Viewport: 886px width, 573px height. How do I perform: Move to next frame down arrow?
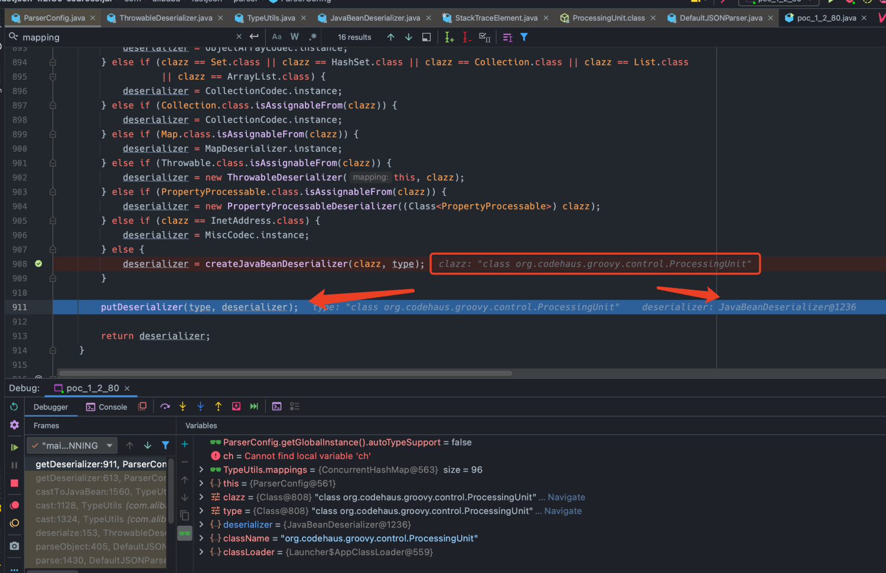pyautogui.click(x=148, y=446)
